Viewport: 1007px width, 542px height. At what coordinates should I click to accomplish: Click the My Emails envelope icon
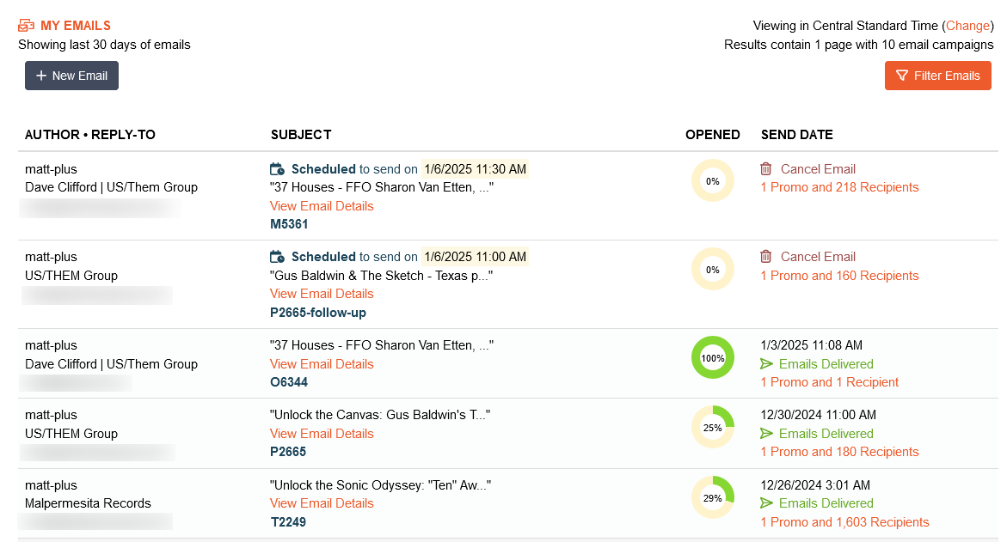pyautogui.click(x=27, y=26)
